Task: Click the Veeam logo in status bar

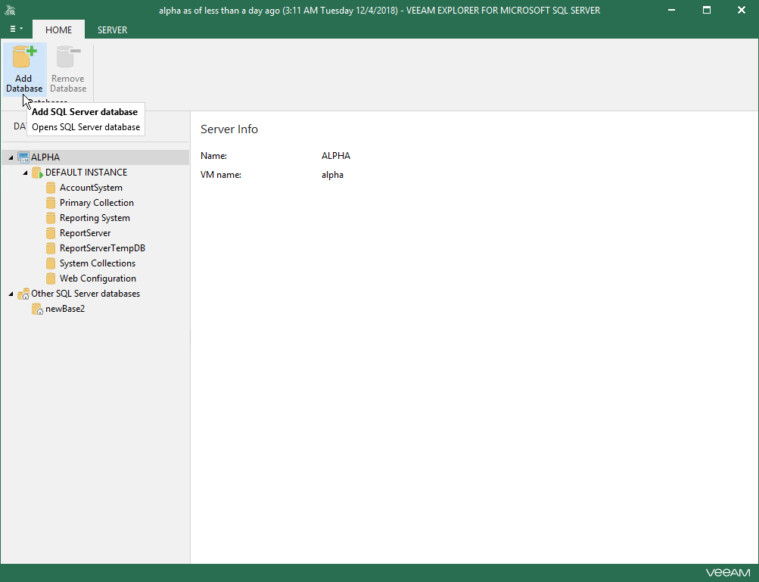Action: (728, 573)
